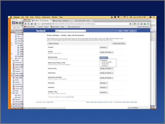Close the Relationships Everyone dropdown
The width and height of the screenshot is (165, 124).
[x=104, y=58]
